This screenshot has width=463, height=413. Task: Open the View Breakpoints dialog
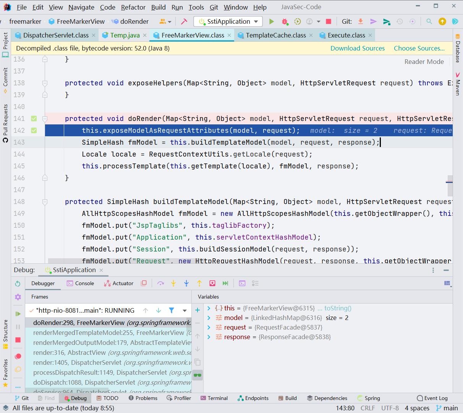point(18,356)
